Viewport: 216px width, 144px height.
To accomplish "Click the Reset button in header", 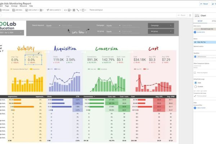I will point(204,4).
